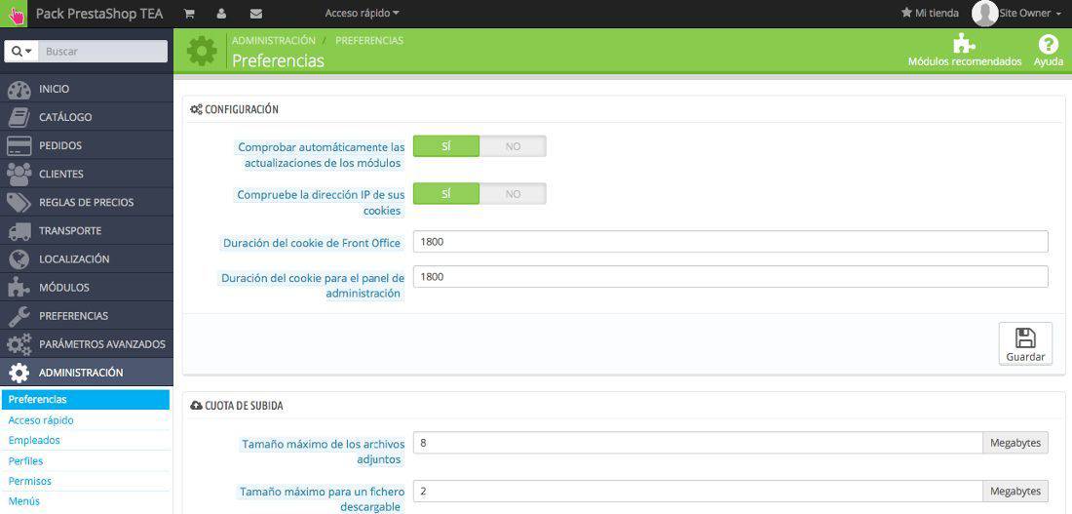Open the Acceso rápido dropdown
The height and width of the screenshot is (514, 1072).
(363, 13)
